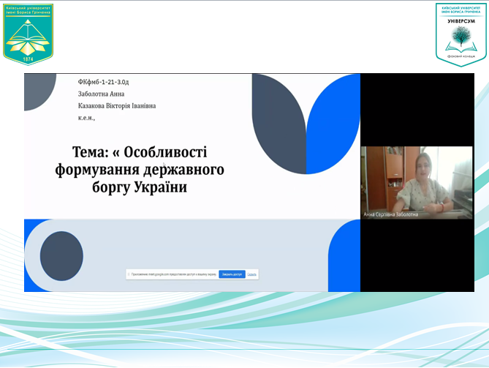Click the supervisor name 'Казакова Вікторія Іванівна'
Image resolution: width=489 pixels, height=368 pixels.
(x=117, y=106)
